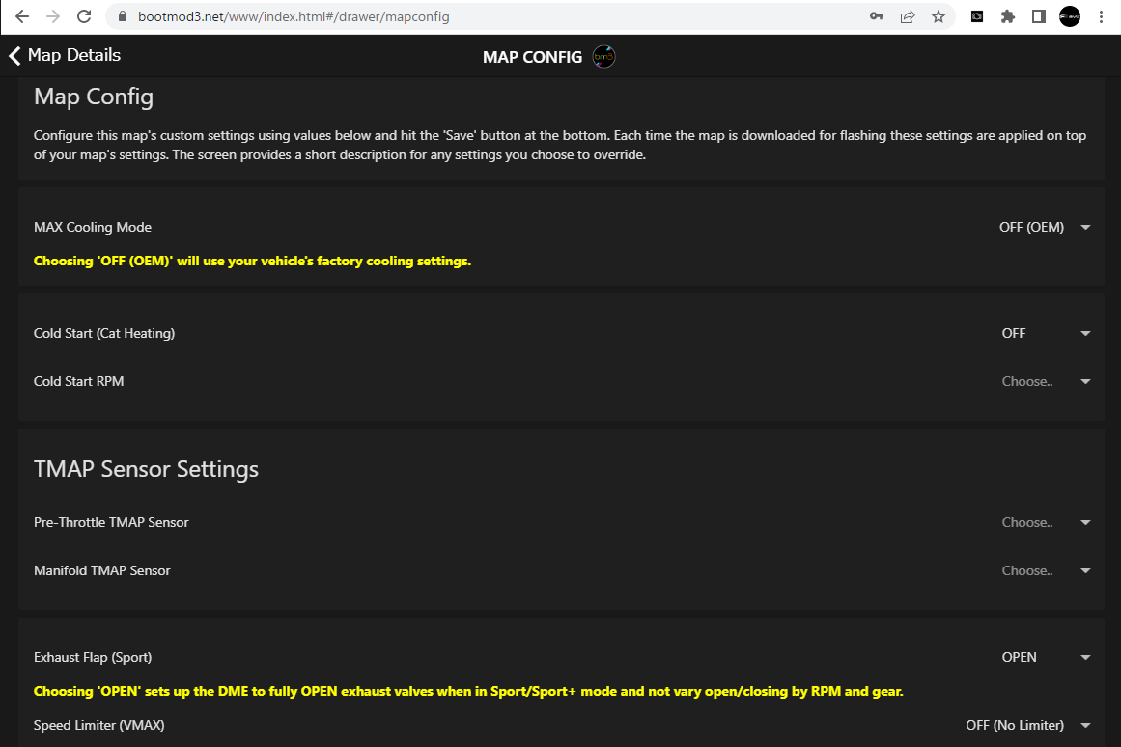Viewport: 1121px width, 747px height.
Task: Open Cold Start (Cat Heating) dropdown
Action: (x=1045, y=333)
